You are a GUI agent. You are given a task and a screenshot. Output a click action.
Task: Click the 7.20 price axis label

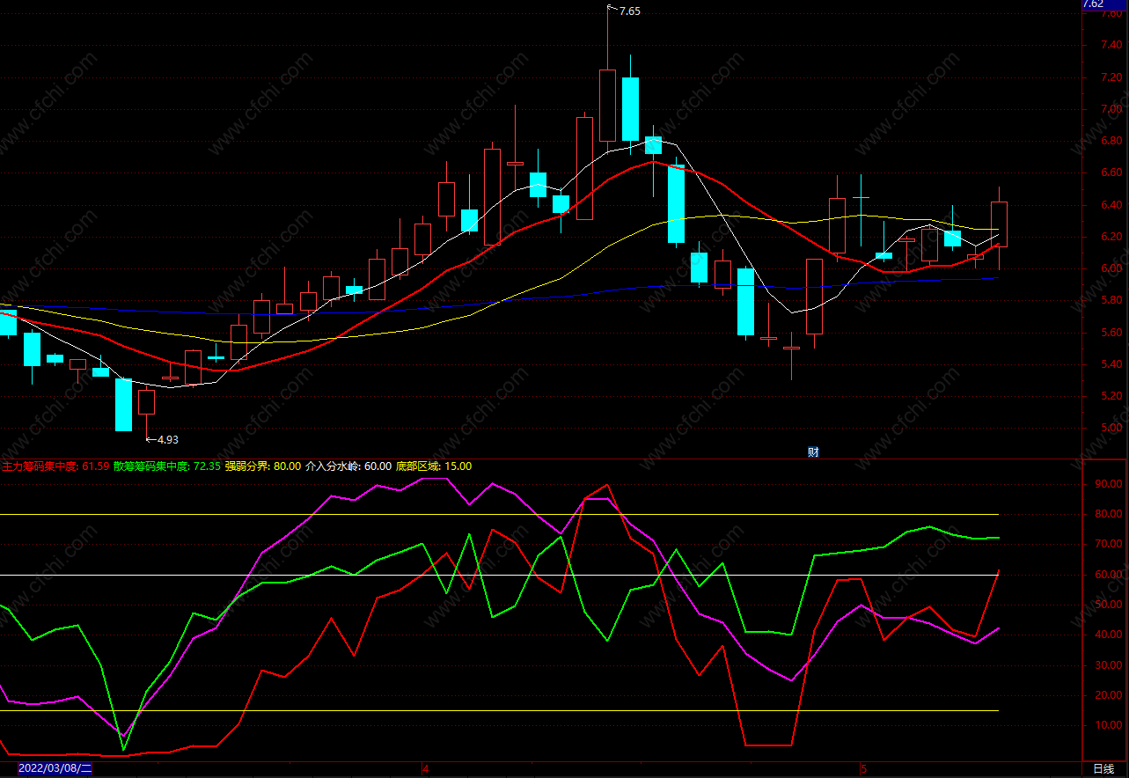pyautogui.click(x=1111, y=77)
